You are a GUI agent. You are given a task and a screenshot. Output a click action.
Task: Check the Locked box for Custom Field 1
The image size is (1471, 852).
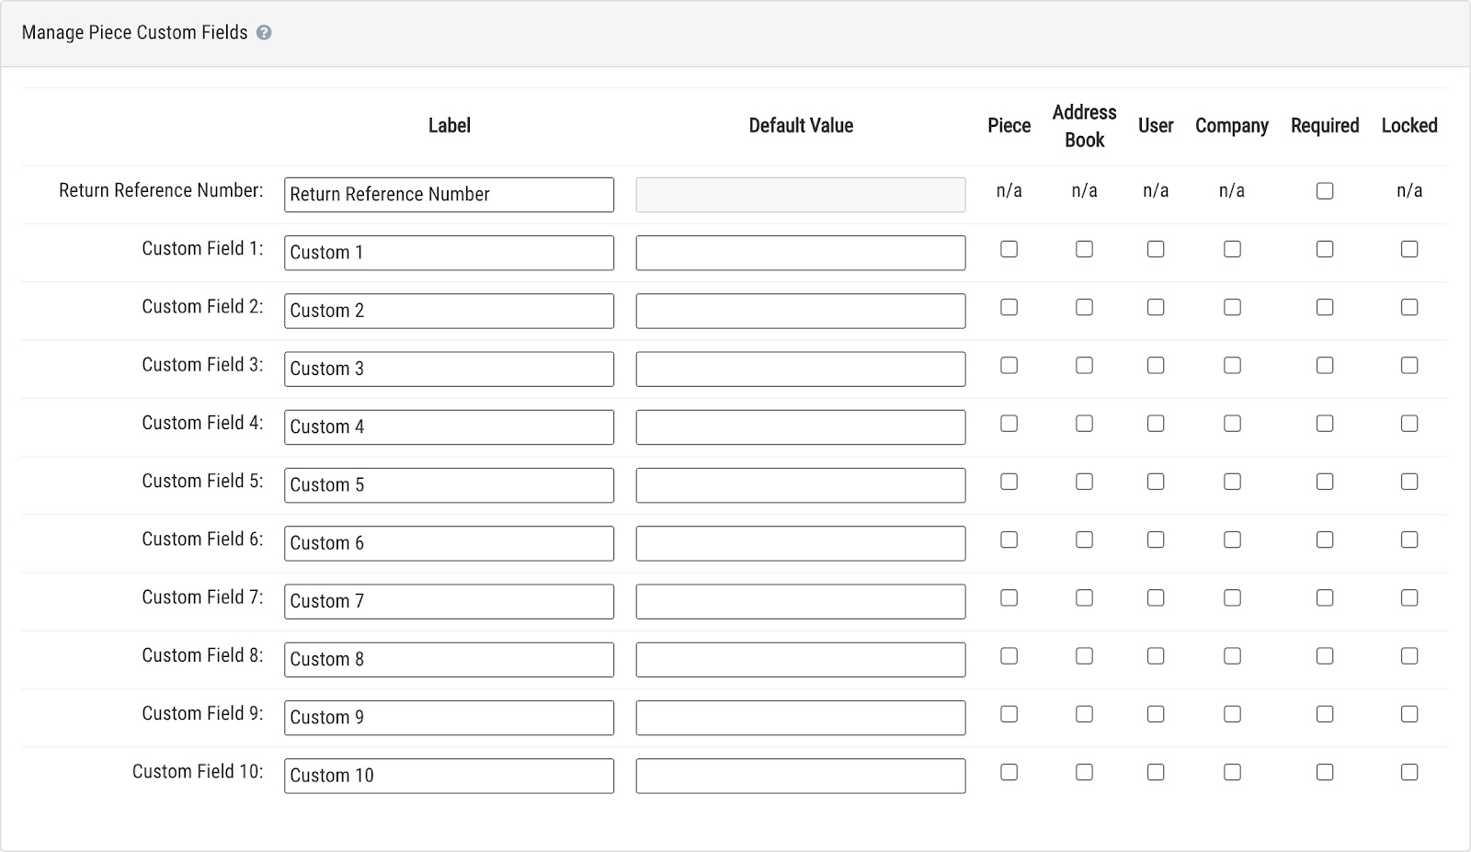point(1409,249)
